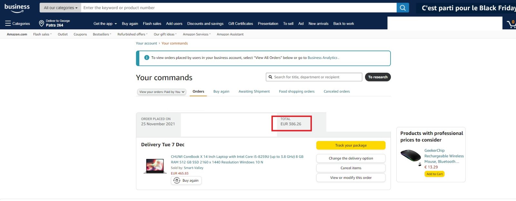Click Cancel items button
This screenshot has width=516, height=201.
click(351, 168)
